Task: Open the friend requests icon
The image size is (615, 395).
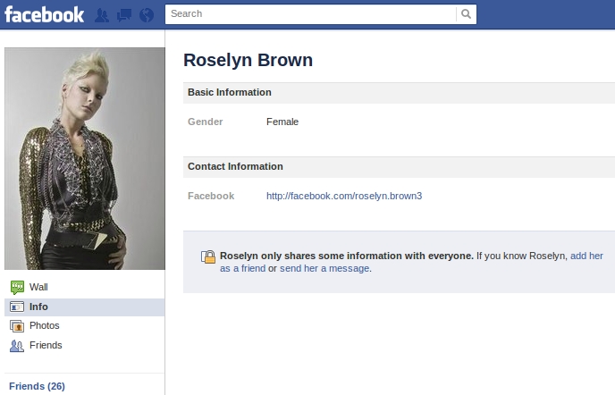Action: 102,15
